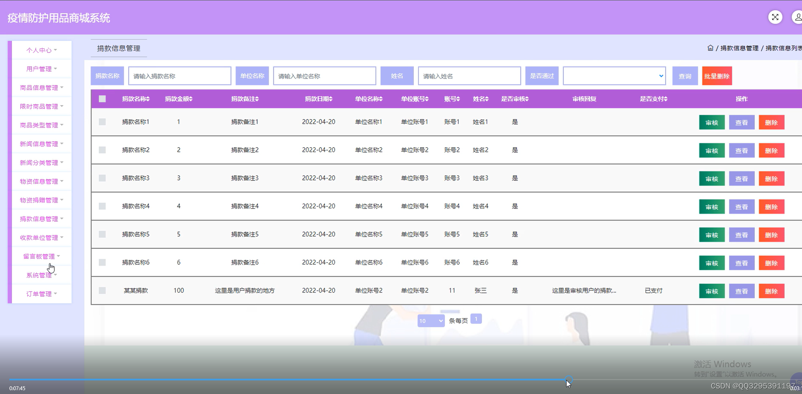Viewport: 802px width, 394px height.
Task: Sort table by 姓名 column header
Action: coord(481,99)
